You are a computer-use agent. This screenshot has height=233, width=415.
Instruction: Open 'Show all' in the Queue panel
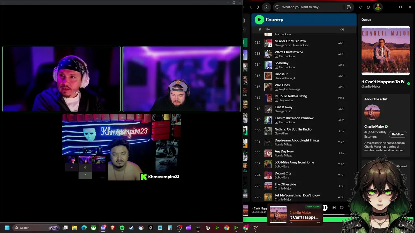click(x=402, y=166)
